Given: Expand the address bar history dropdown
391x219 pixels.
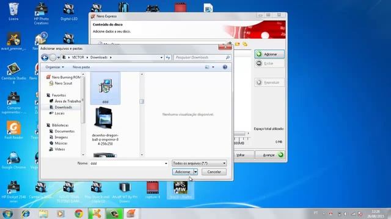Looking at the screenshot, I should click(161, 57).
